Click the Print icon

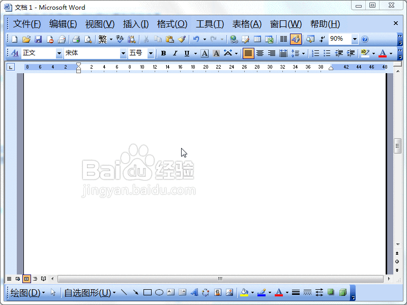pyautogui.click(x=76, y=39)
